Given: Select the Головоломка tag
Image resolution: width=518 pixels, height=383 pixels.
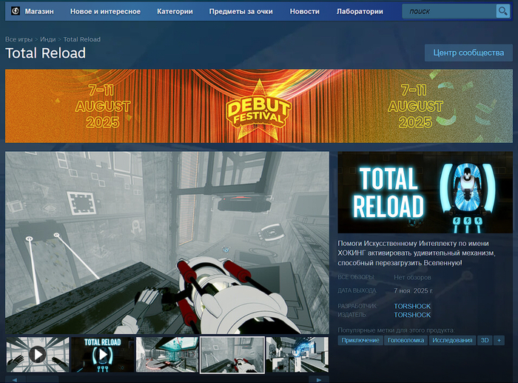Looking at the screenshot, I should tap(406, 340).
